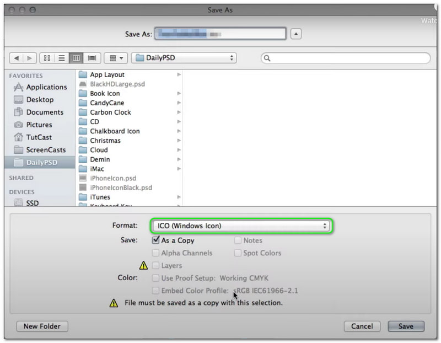Open the DailyPSD location popup menu
The width and height of the screenshot is (441, 343).
click(184, 58)
